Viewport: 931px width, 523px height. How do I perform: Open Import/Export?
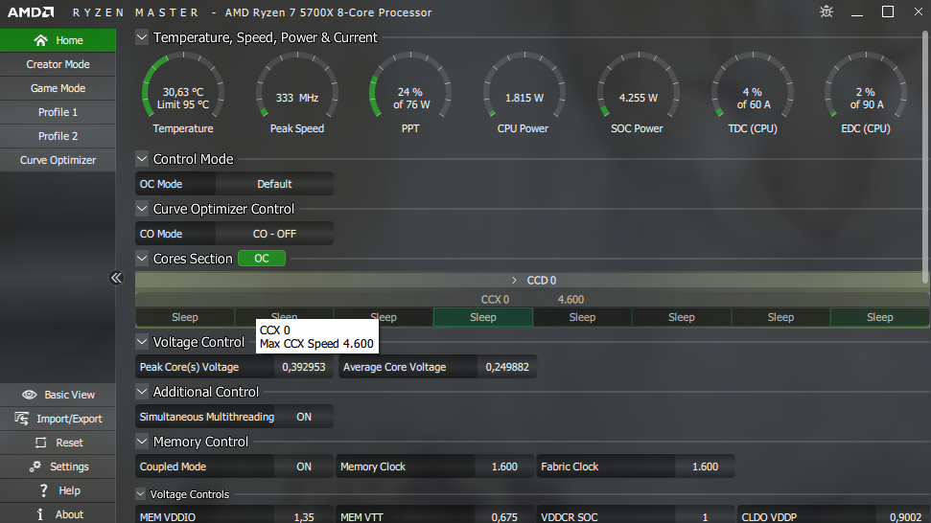click(58, 419)
